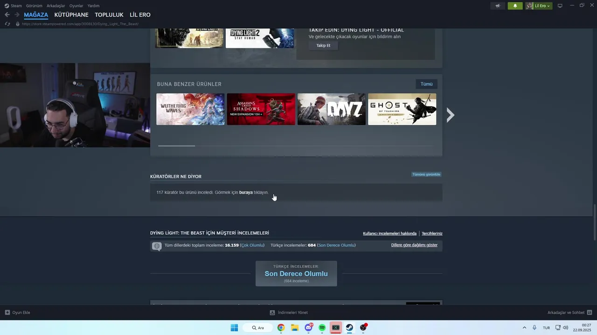Screen dimensions: 597x335
Task: Click the İndirmeleri Yönet label
Action: click(x=293, y=313)
